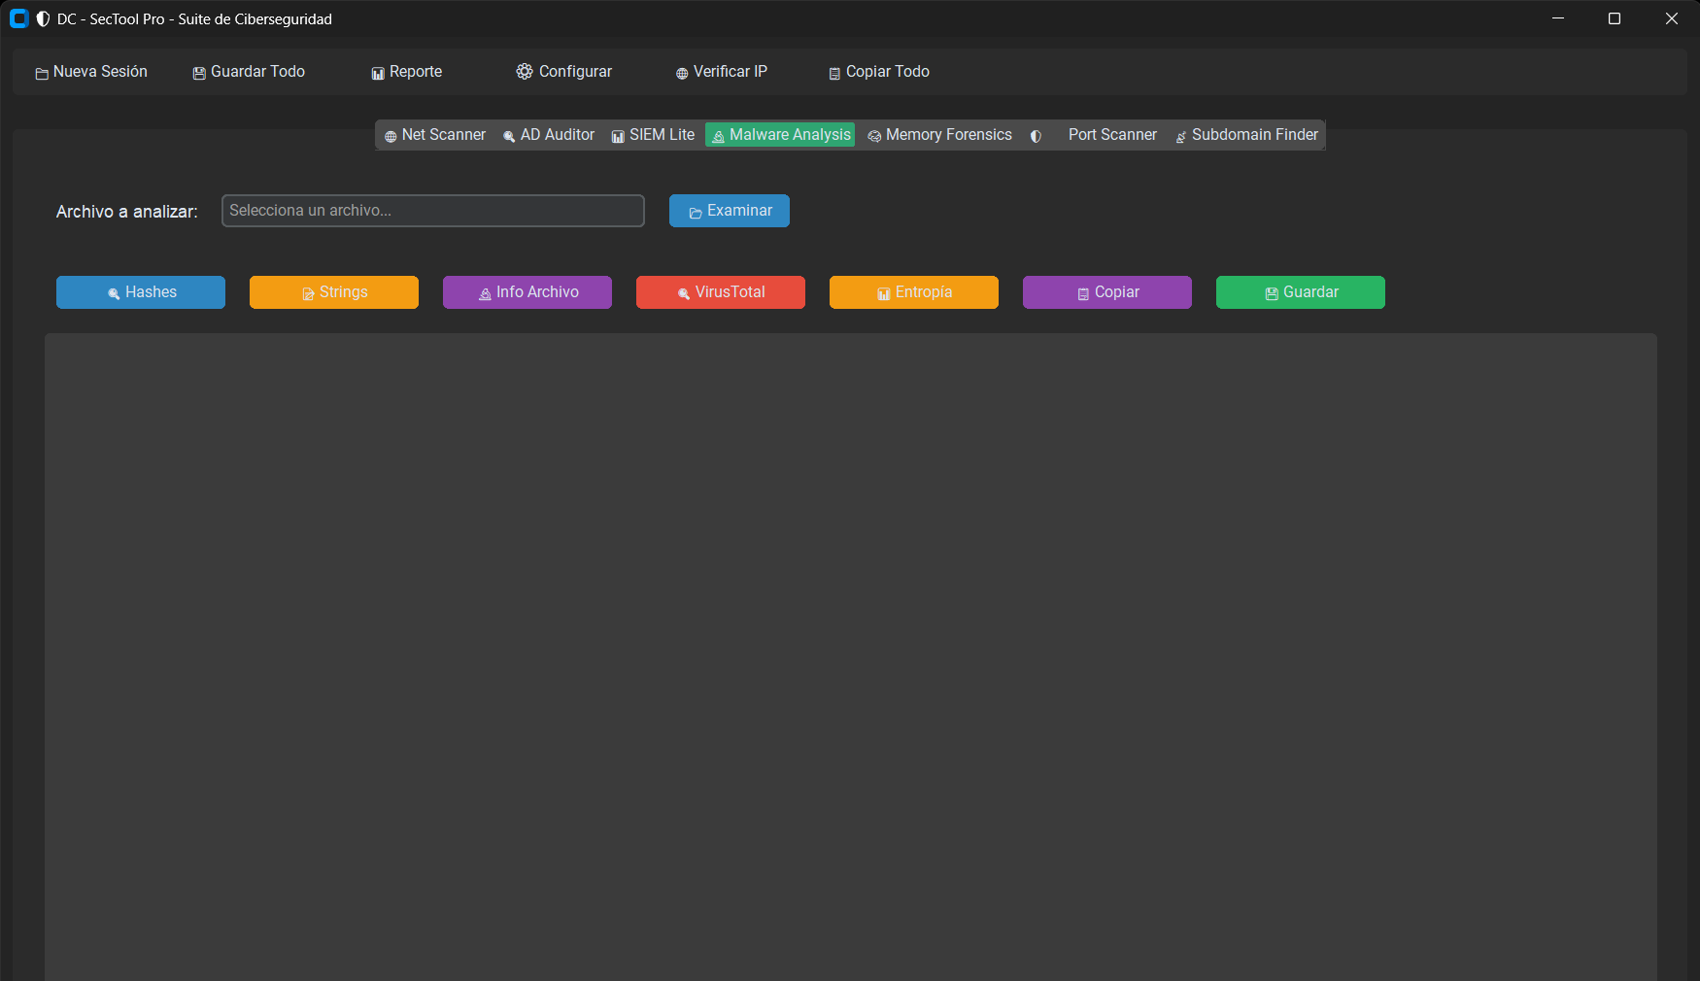Screen dimensions: 1700x981
Task: Start a new session with Nueva Sesión
Action: tap(91, 72)
